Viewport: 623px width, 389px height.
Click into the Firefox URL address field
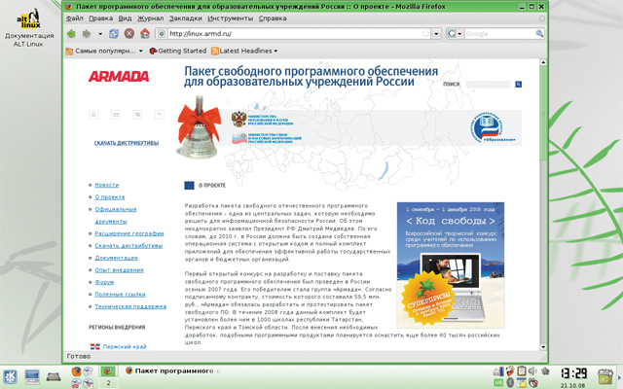pyautogui.click(x=294, y=34)
